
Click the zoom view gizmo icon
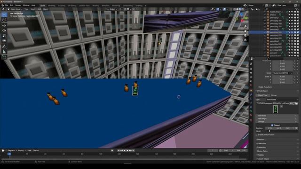246,26
